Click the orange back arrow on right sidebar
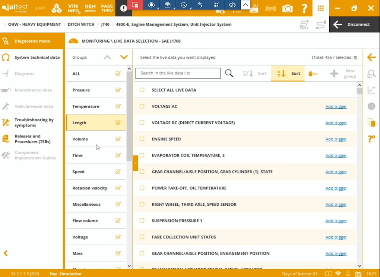Screen dimensions: 380x277 (371, 57)
